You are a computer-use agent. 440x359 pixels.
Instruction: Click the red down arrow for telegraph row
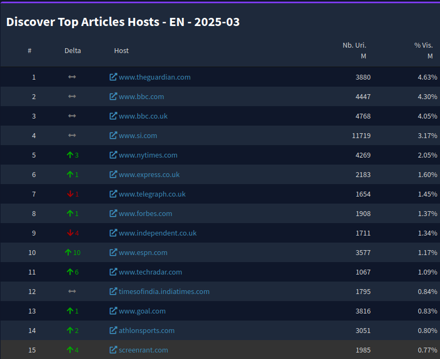[x=70, y=194]
